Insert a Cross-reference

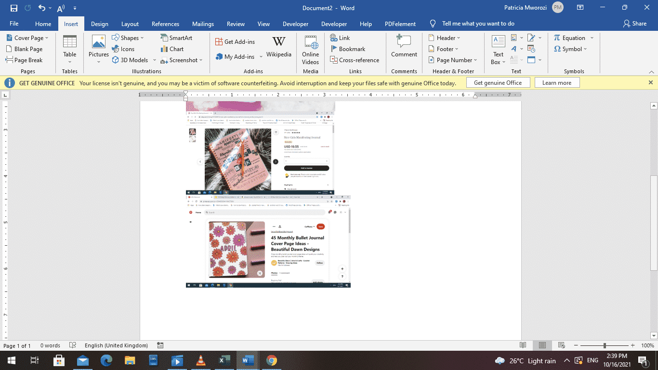[x=355, y=60]
